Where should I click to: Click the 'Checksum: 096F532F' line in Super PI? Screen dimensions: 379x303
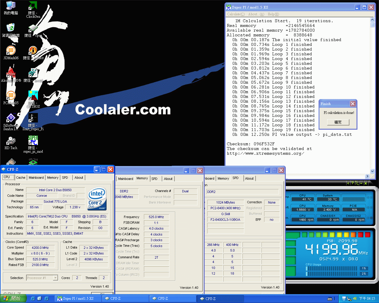(x=250, y=144)
